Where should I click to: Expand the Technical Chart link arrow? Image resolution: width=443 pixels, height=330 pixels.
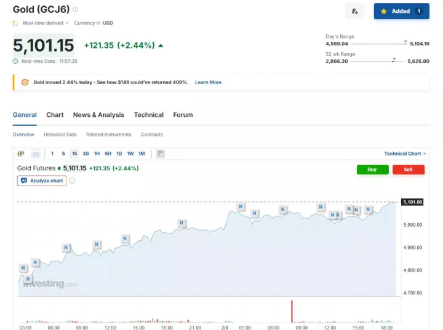click(425, 154)
